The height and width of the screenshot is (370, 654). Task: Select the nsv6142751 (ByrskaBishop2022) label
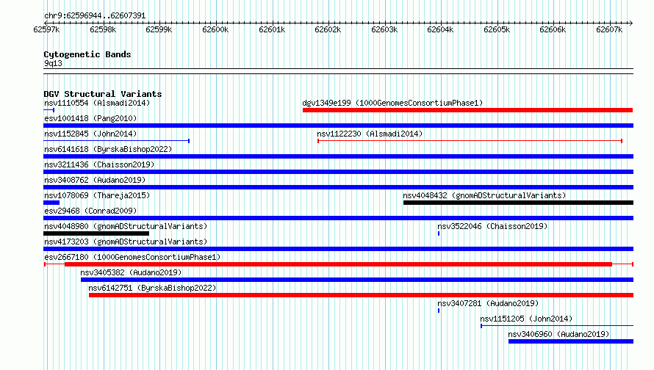pos(152,288)
